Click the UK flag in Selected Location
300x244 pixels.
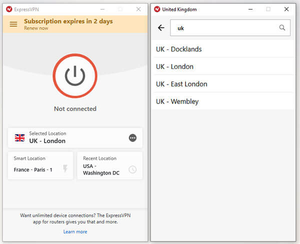click(x=19, y=138)
